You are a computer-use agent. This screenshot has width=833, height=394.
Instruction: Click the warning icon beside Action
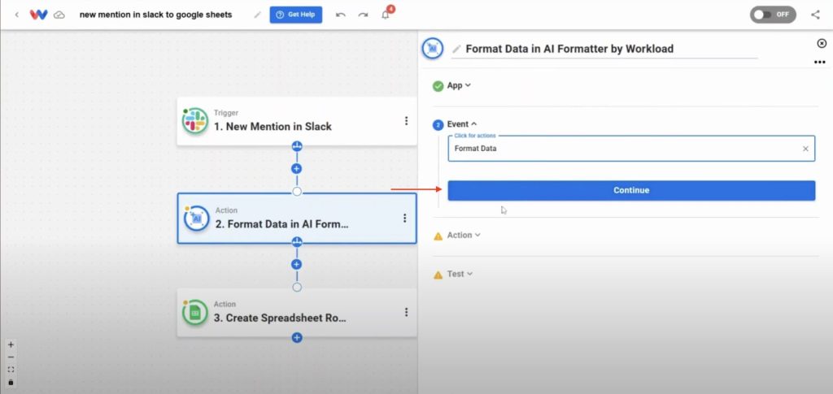[438, 236]
